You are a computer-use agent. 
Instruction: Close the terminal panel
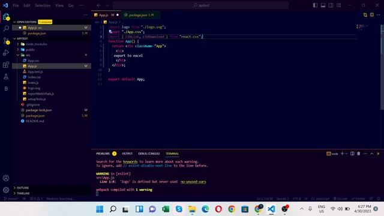pyautogui.click(x=378, y=154)
